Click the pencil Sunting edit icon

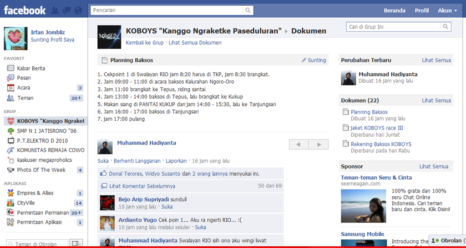click(304, 60)
